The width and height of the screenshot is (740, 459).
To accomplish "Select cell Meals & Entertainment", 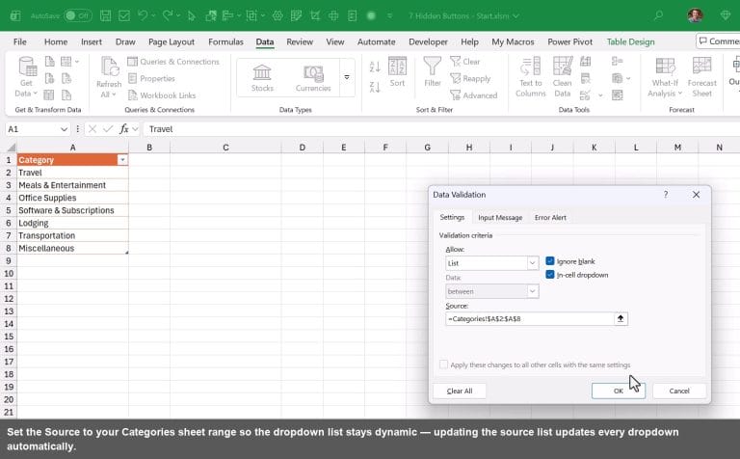I will pyautogui.click(x=72, y=185).
